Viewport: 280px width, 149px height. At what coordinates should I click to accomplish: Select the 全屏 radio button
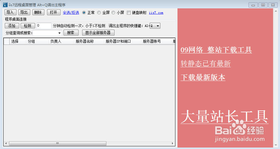point(99,13)
